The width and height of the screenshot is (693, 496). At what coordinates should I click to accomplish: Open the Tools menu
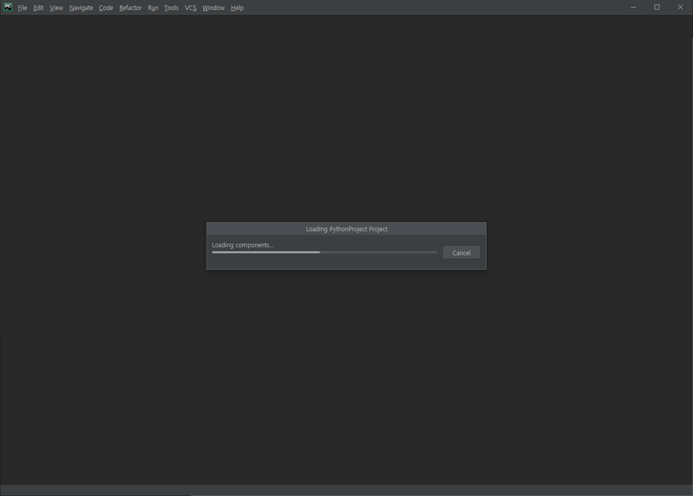click(171, 7)
